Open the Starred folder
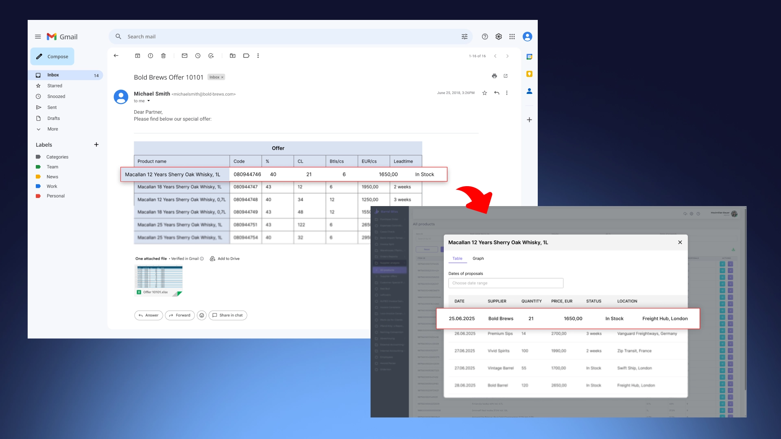 click(55, 86)
